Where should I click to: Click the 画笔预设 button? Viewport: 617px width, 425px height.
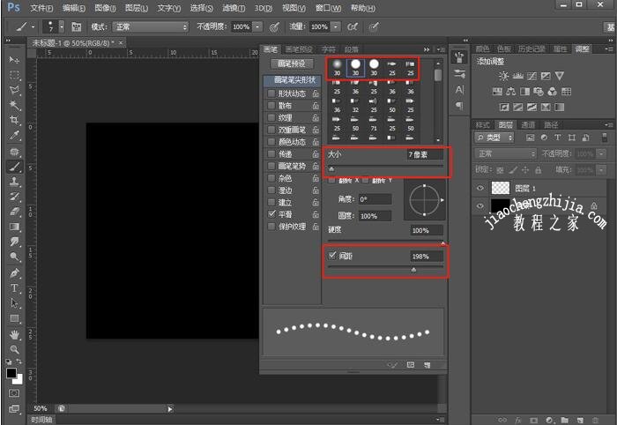292,64
